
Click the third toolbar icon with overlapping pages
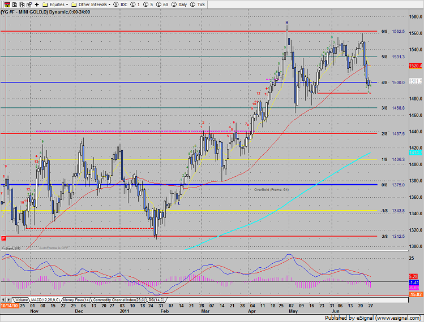coord(22,5)
